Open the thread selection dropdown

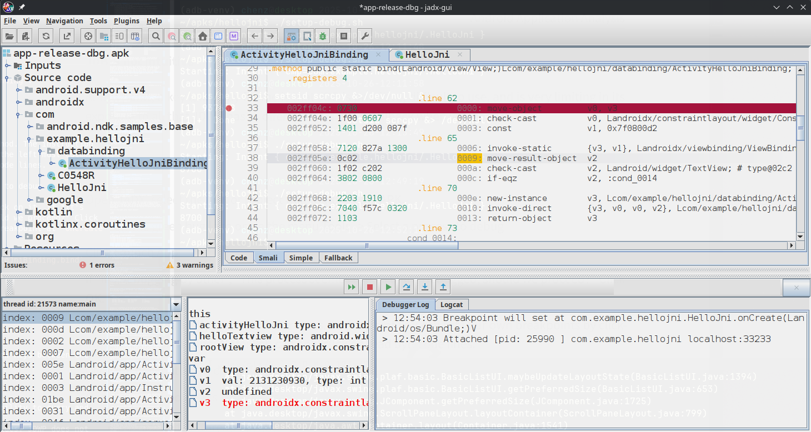(x=176, y=304)
